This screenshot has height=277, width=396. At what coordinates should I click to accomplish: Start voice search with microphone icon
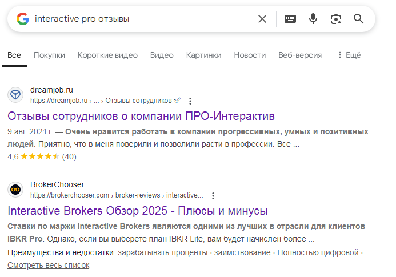coord(313,19)
